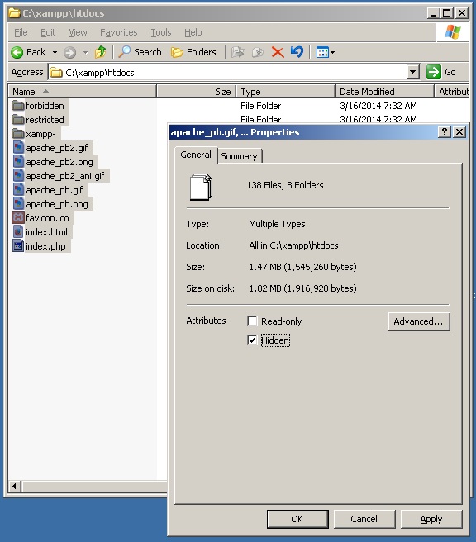Open Advanced attributes dialog
This screenshot has width=476, height=542.
tap(419, 321)
